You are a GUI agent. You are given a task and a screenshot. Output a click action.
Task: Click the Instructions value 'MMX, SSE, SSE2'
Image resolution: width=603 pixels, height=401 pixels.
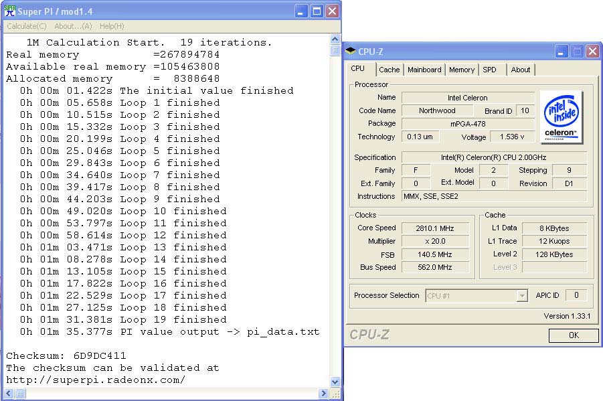[494, 196]
